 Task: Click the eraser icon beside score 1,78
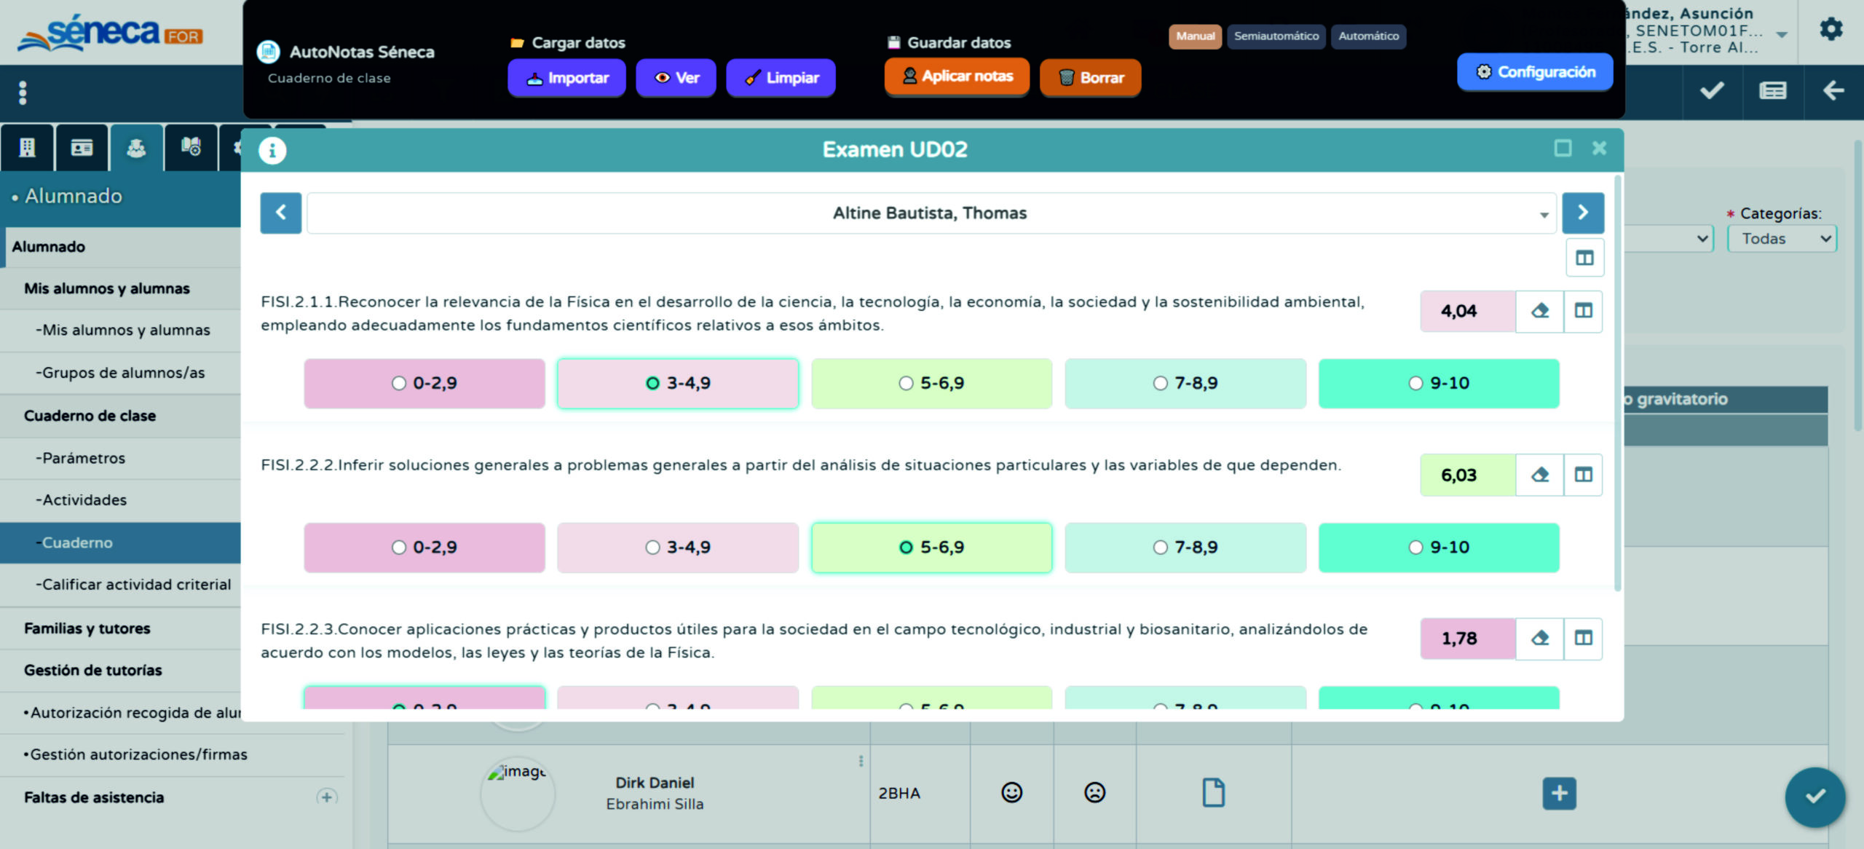1539,639
